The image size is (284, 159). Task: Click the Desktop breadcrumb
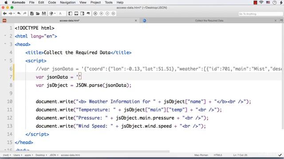(x=41, y=155)
